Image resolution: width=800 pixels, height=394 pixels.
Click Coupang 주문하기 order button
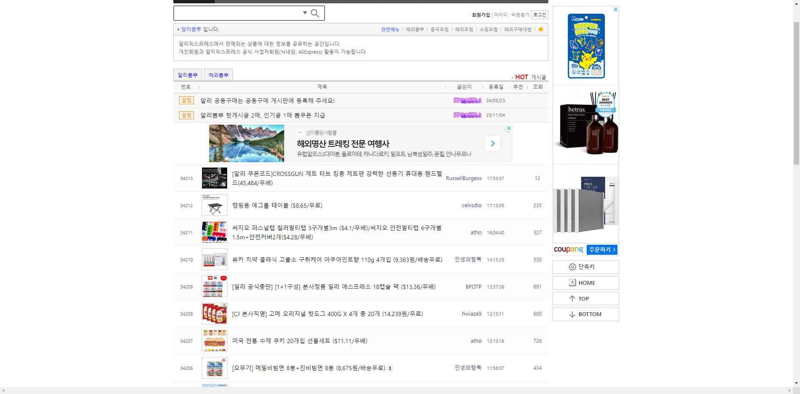[602, 250]
